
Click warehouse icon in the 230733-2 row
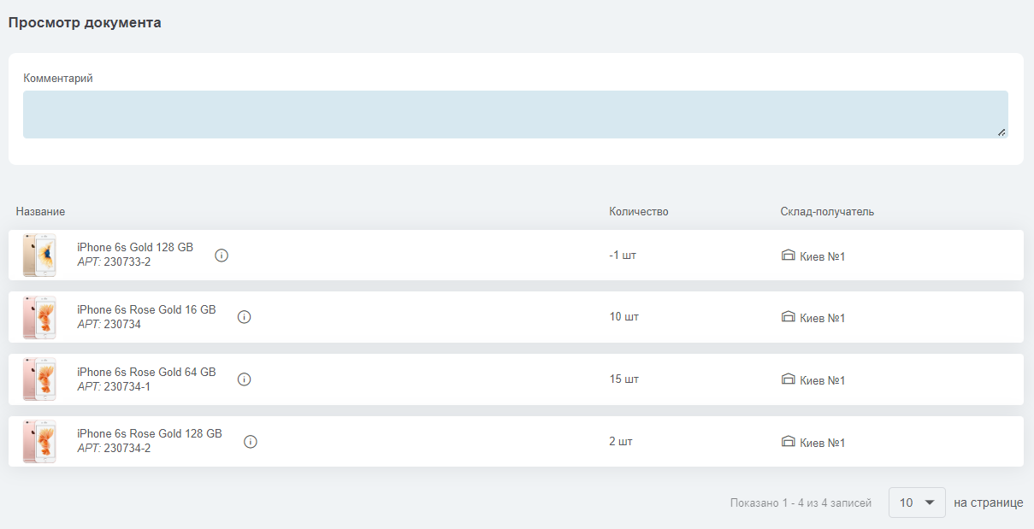coord(789,255)
